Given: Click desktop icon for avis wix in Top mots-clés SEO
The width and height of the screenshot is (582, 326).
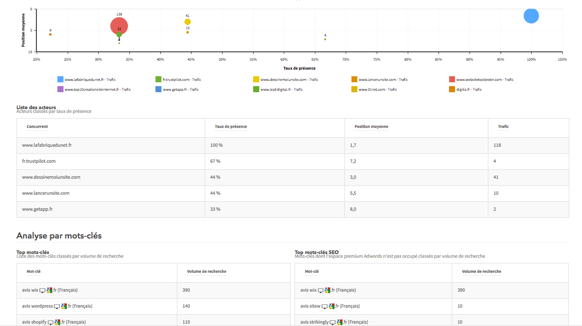Looking at the screenshot, I should (321, 290).
